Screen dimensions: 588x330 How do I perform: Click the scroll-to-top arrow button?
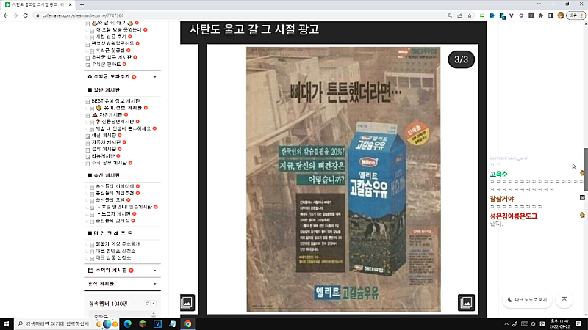point(564,299)
